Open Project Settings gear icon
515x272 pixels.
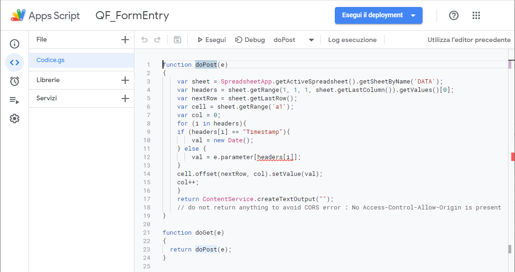14,119
